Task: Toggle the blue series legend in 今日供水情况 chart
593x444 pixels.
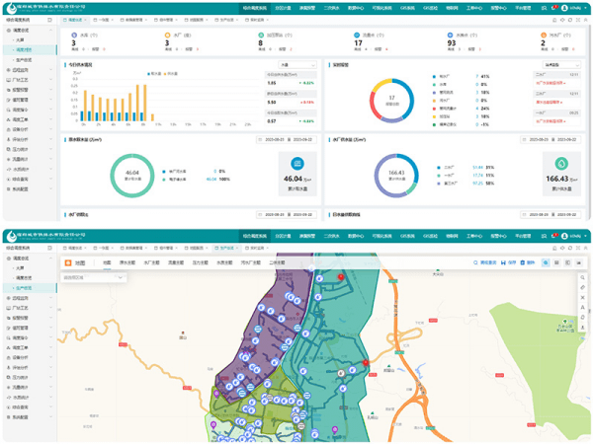Action: [x=151, y=72]
